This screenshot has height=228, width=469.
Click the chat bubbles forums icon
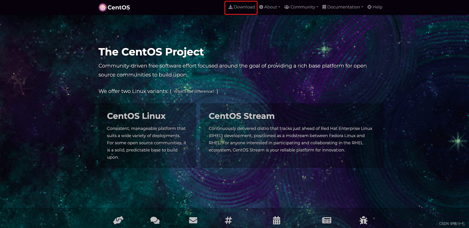pyautogui.click(x=155, y=220)
